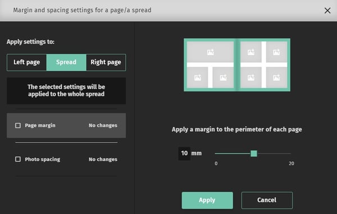
Task: Close the margin and spacing settings dialog
Action: pos(327,11)
